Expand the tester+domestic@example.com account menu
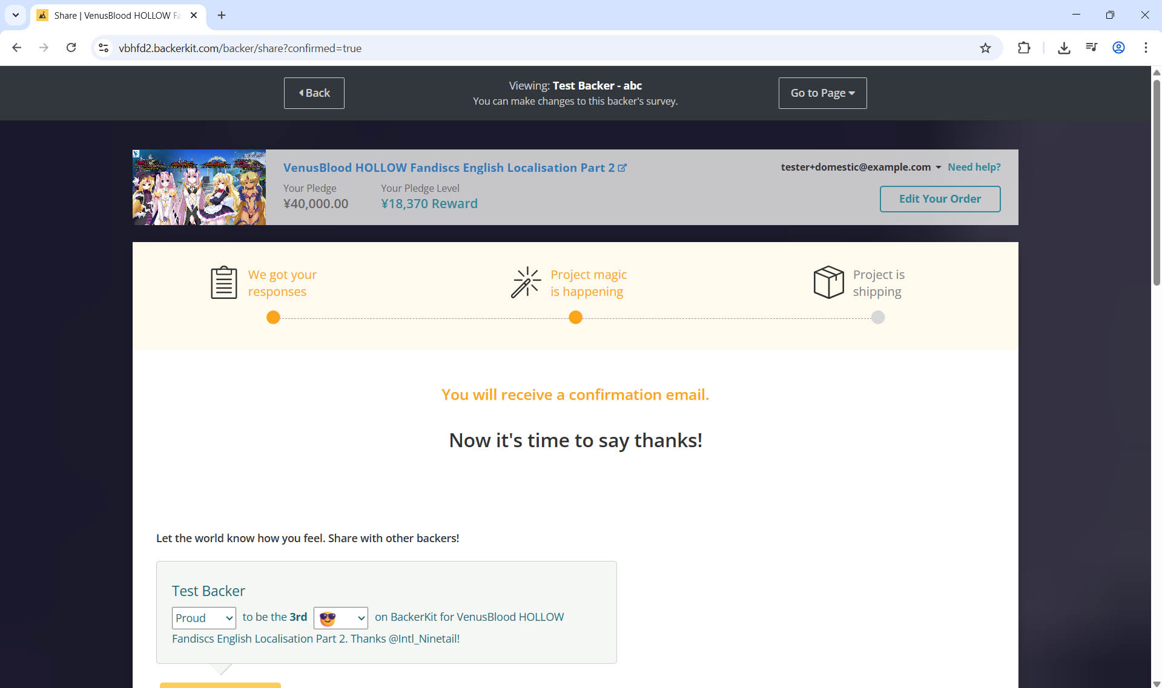Screen dimensions: 1162x688 tap(860, 167)
